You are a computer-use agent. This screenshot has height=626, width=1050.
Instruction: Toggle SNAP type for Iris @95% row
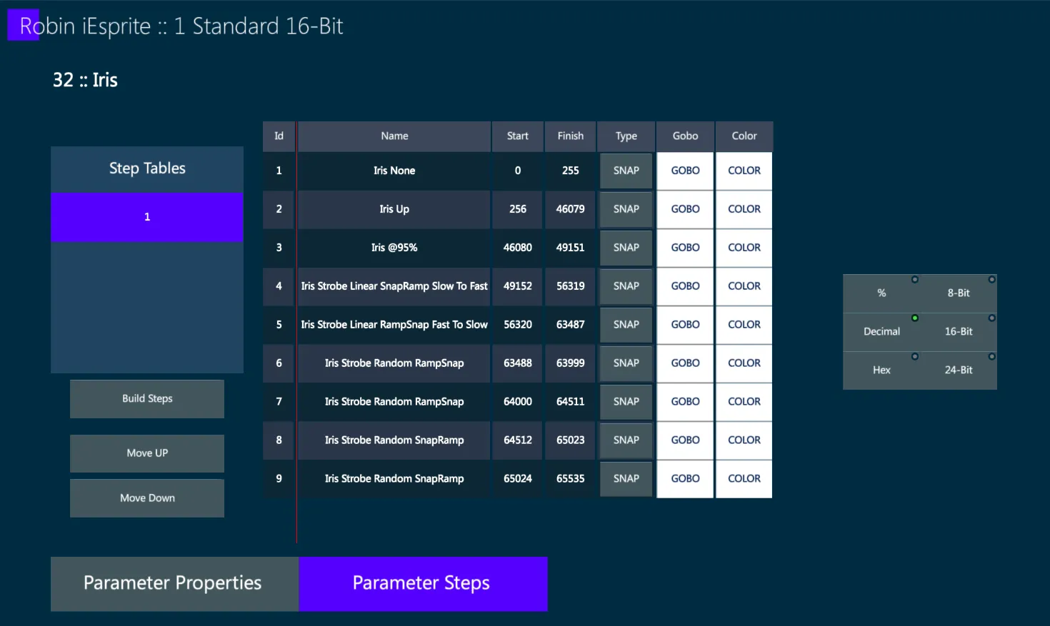tap(626, 248)
